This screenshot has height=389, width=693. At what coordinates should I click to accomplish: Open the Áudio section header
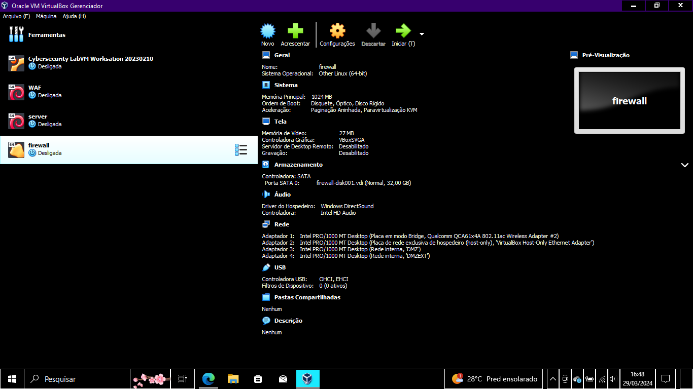tap(283, 194)
